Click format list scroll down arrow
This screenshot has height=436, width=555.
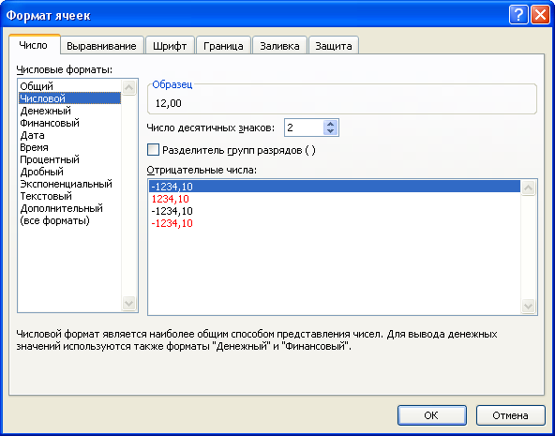pyautogui.click(x=128, y=303)
